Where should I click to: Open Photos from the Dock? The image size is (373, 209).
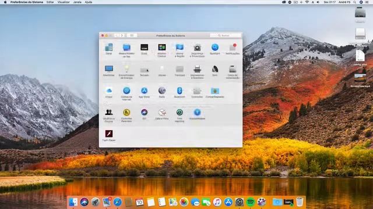tap(184, 202)
